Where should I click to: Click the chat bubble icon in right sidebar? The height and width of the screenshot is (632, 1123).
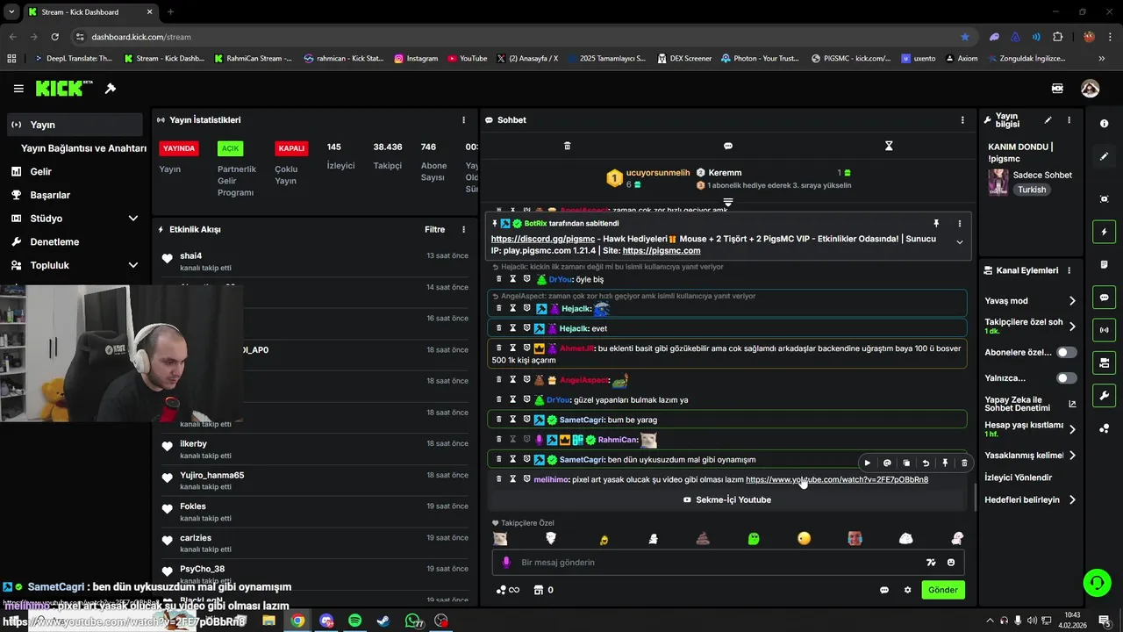pyautogui.click(x=1104, y=298)
